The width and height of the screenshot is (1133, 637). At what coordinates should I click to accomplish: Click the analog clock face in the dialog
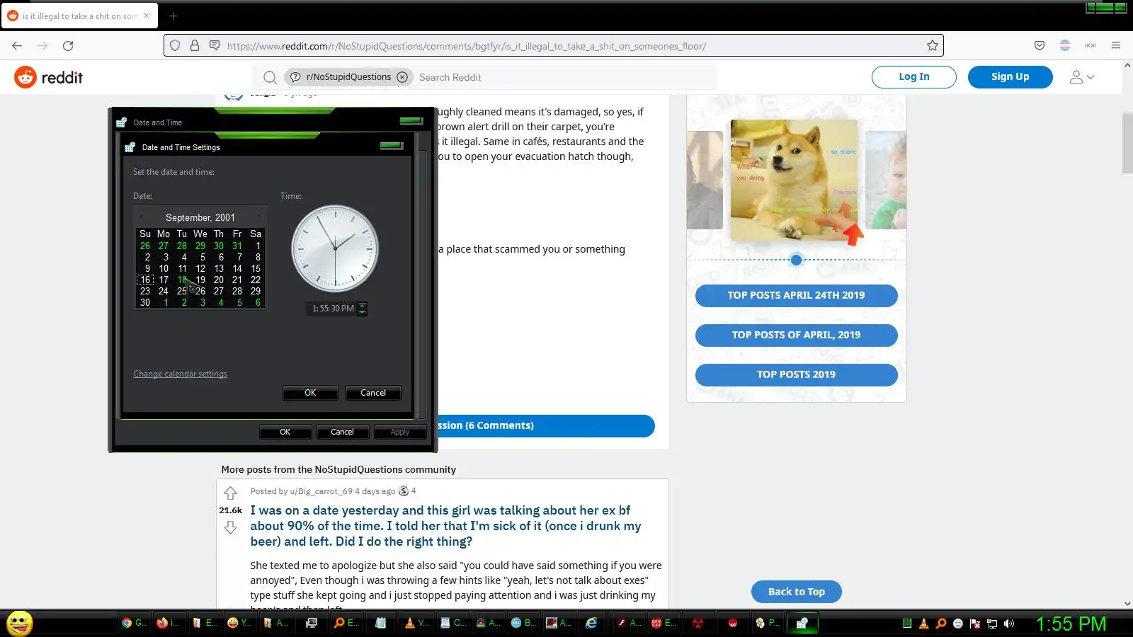[335, 249]
